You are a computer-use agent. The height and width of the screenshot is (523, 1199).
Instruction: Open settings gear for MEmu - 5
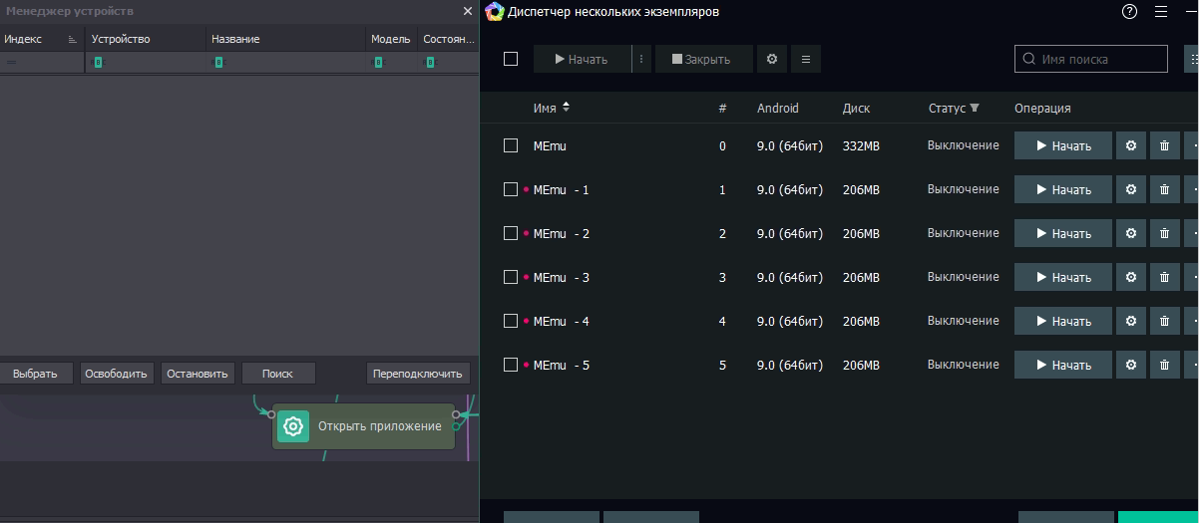pyautogui.click(x=1130, y=365)
